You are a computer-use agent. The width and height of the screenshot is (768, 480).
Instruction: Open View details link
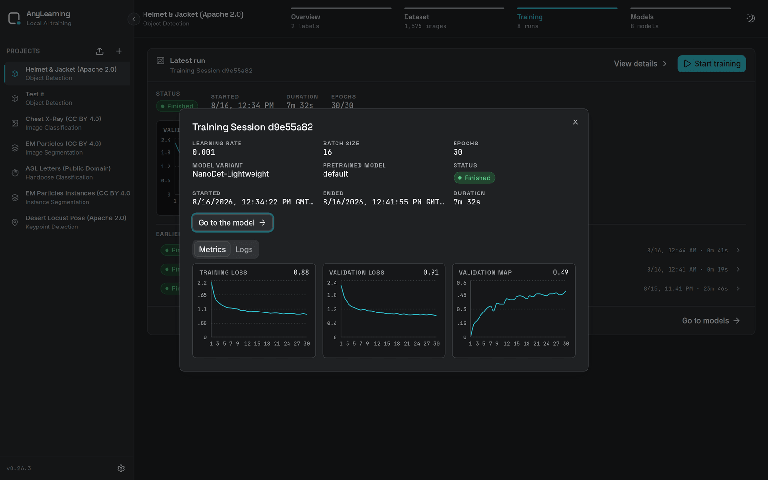coord(640,64)
